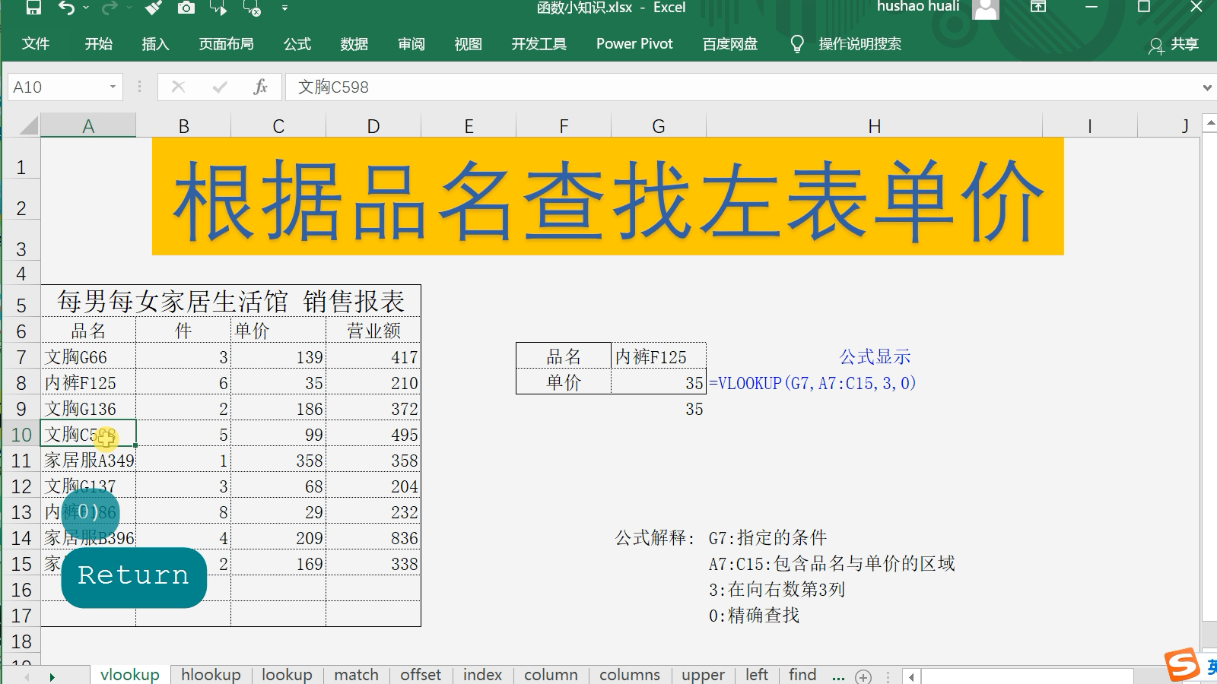
Task: Open the 公式 ribbon tab
Action: [x=297, y=44]
